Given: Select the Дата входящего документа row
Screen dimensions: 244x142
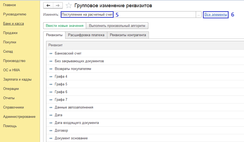Looking at the screenshot, I should point(77,123).
